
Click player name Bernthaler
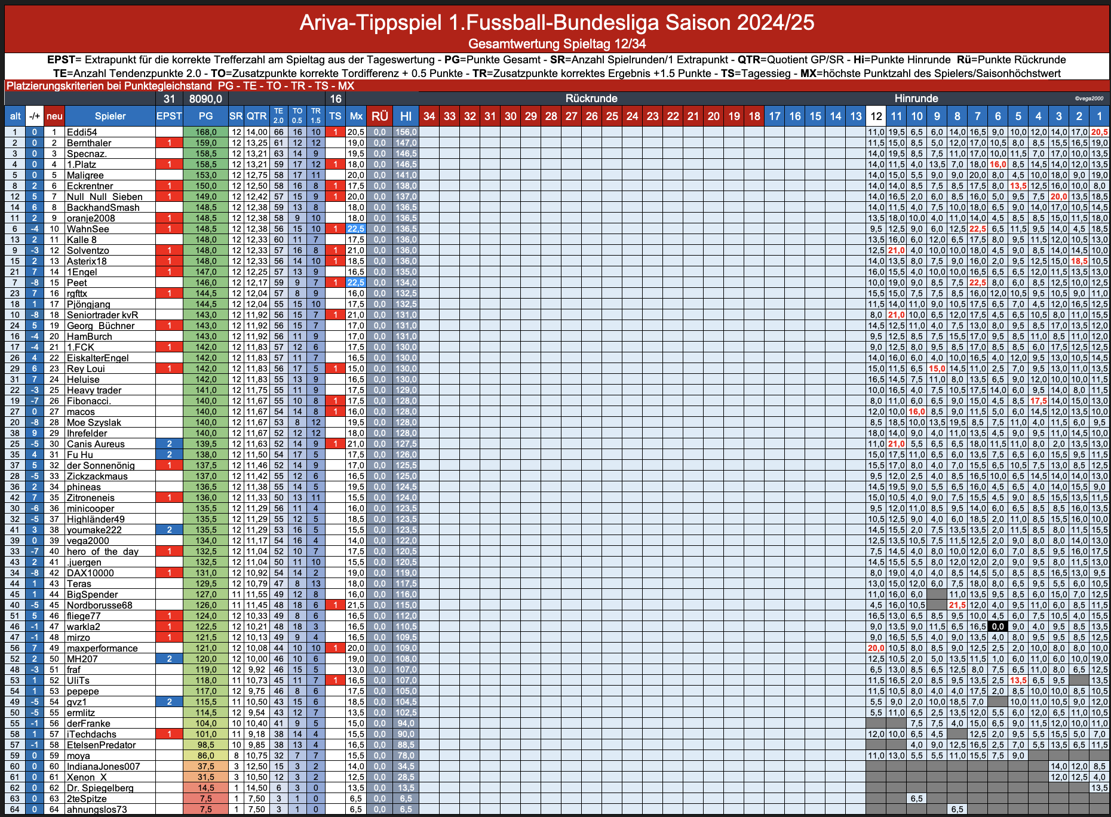tap(89, 143)
